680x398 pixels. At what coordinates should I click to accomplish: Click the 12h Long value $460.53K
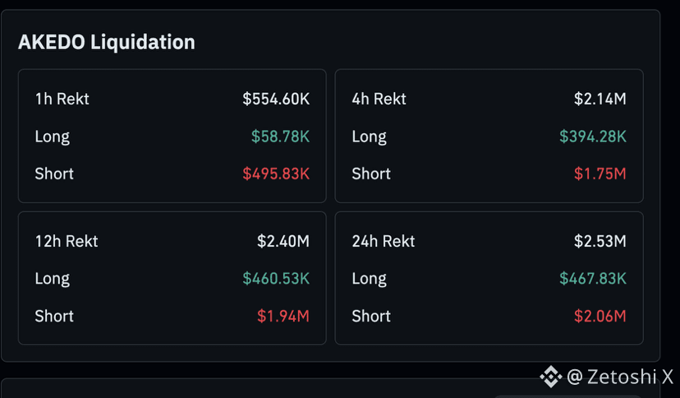[x=276, y=278]
